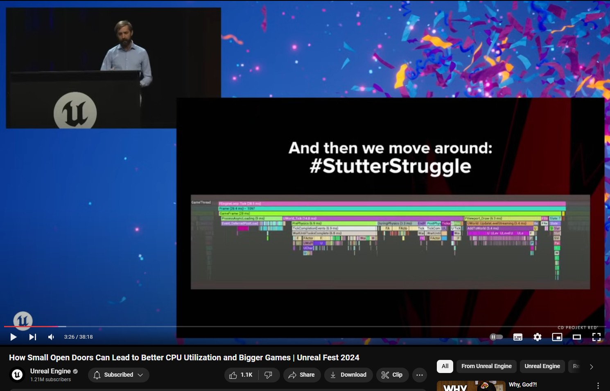This screenshot has height=391, width=610.
Task: Show more filter chips with arrow
Action: pos(592,366)
